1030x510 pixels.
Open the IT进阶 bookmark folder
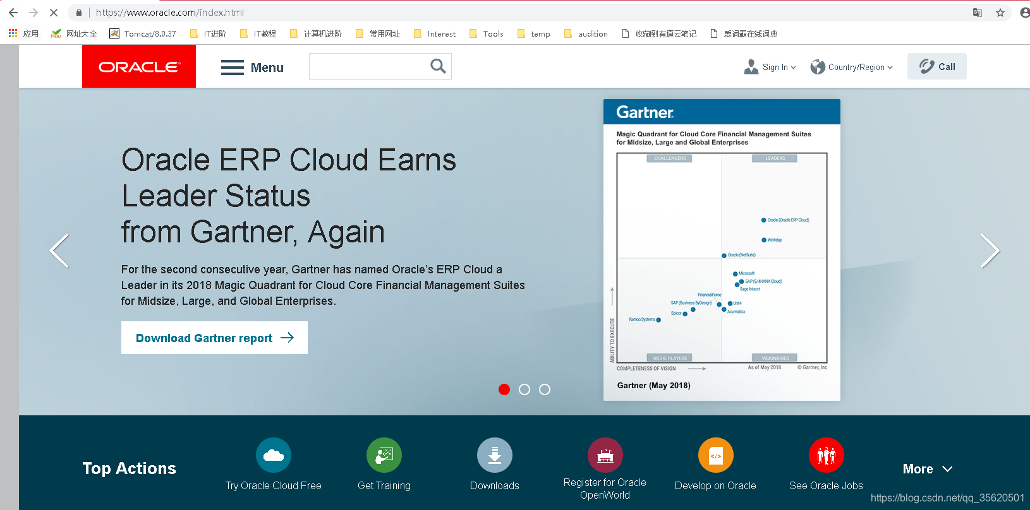pyautogui.click(x=208, y=33)
